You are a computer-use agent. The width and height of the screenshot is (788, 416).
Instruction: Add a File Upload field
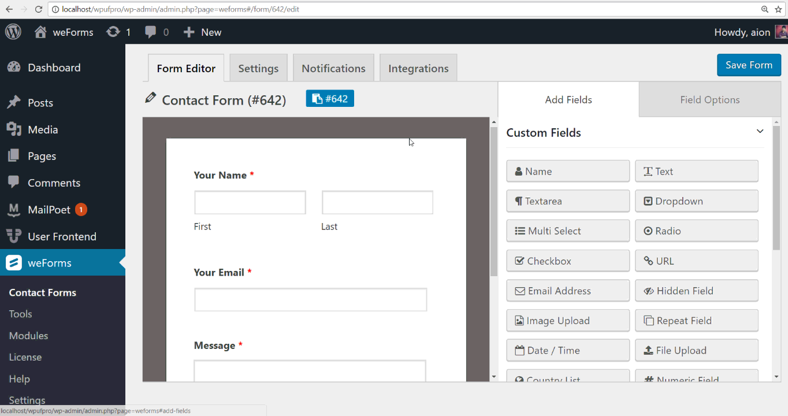[697, 350]
